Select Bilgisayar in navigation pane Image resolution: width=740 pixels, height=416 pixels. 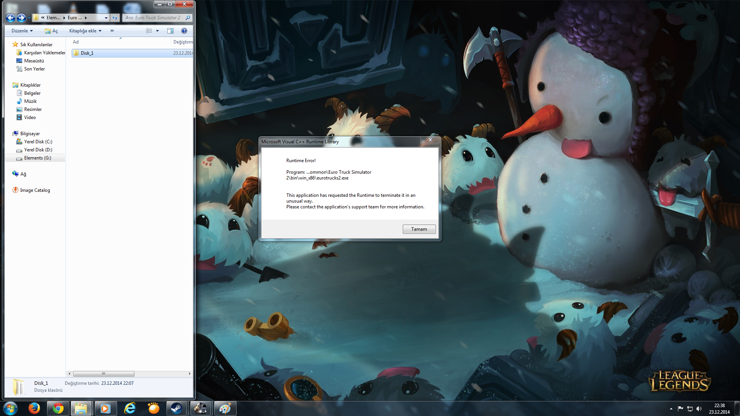tap(30, 134)
